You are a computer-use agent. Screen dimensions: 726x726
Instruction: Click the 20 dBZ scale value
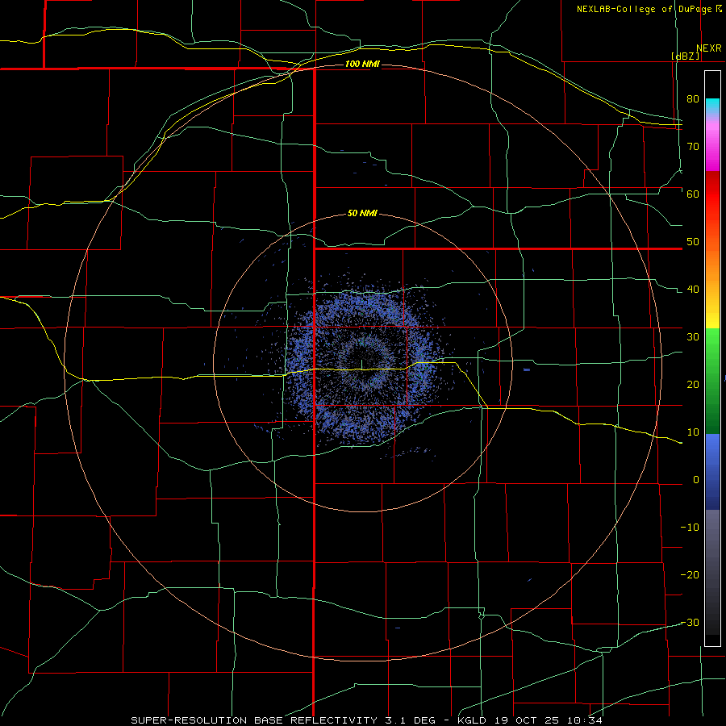coord(693,384)
